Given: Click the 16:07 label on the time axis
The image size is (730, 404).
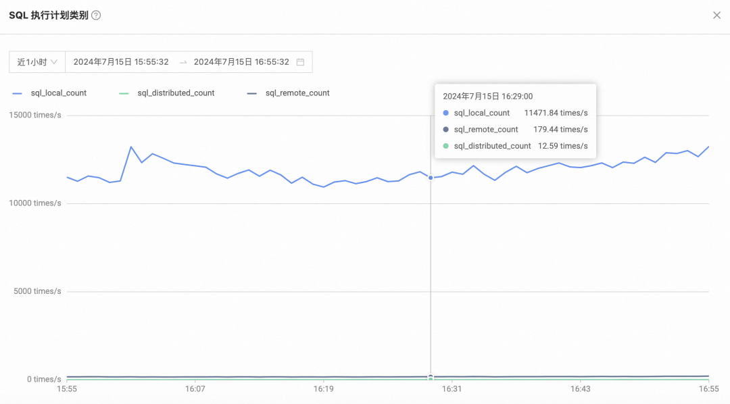Looking at the screenshot, I should tap(195, 389).
